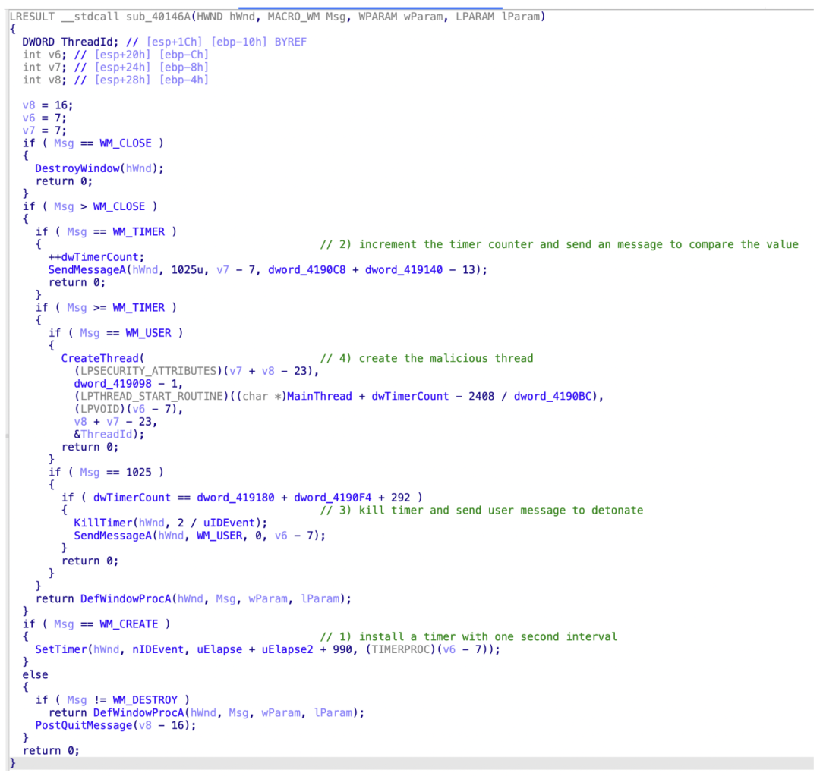The height and width of the screenshot is (776, 820).
Task: Click the 'install a timer' comment
Action: [468, 636]
